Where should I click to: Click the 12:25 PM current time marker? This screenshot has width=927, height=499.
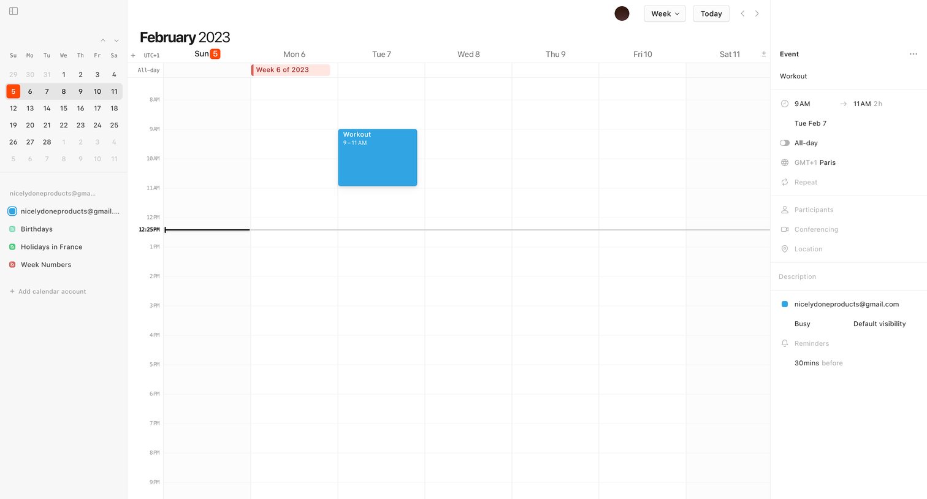[x=149, y=230]
